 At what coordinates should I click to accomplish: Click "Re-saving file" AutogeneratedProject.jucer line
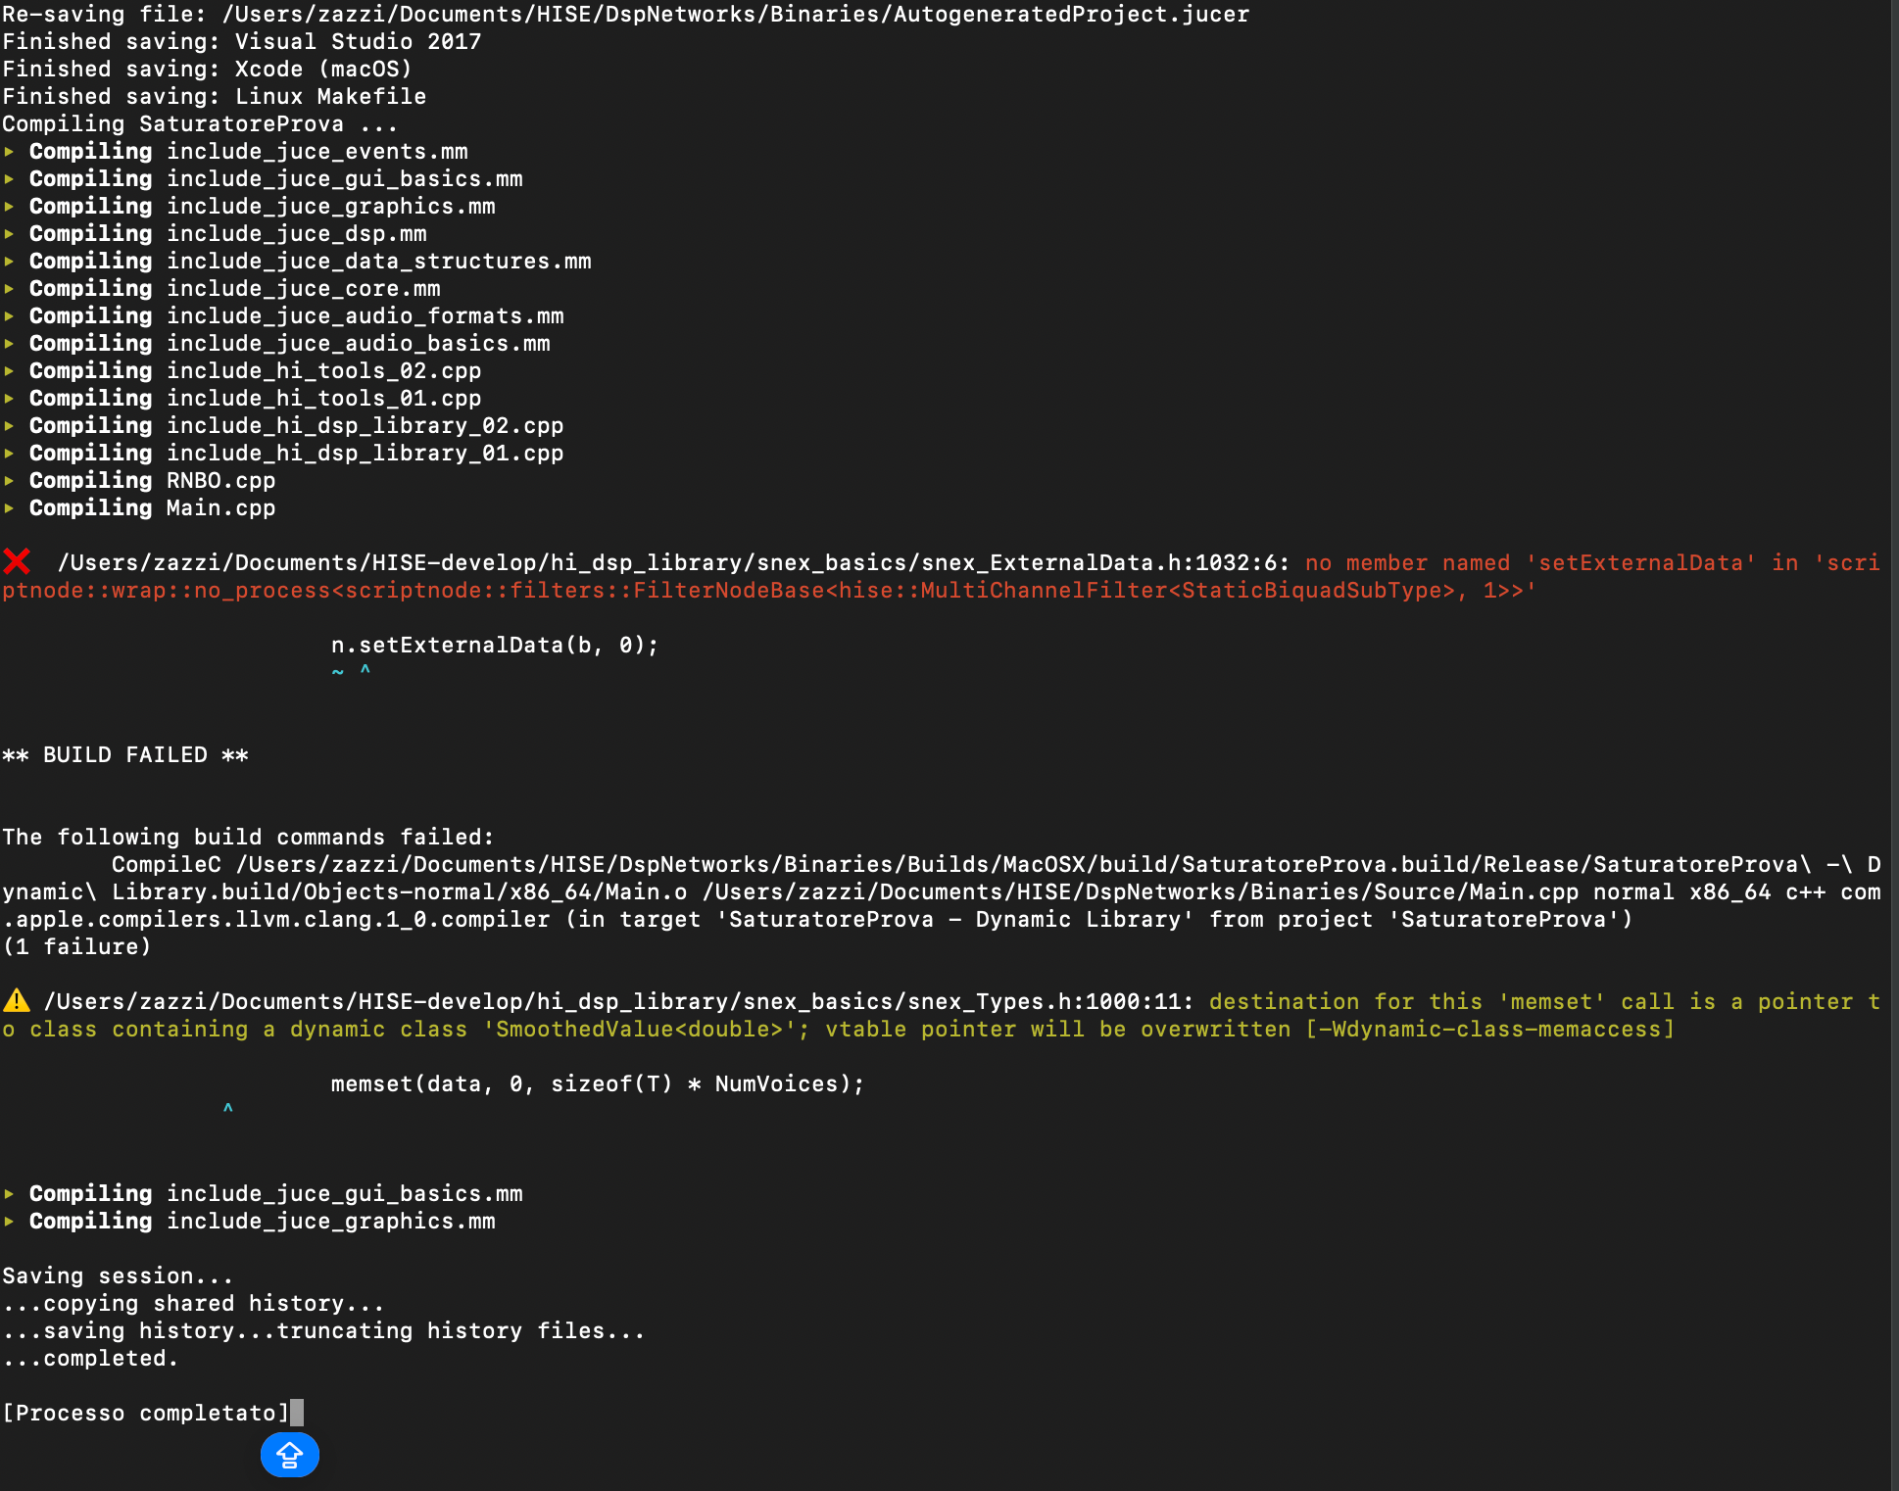click(626, 15)
